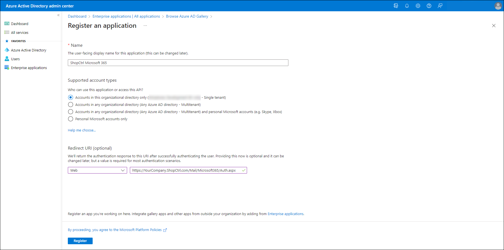Viewport: 504px width, 250px height.
Task: Click the Enterprise applications grid icon
Action: point(7,68)
